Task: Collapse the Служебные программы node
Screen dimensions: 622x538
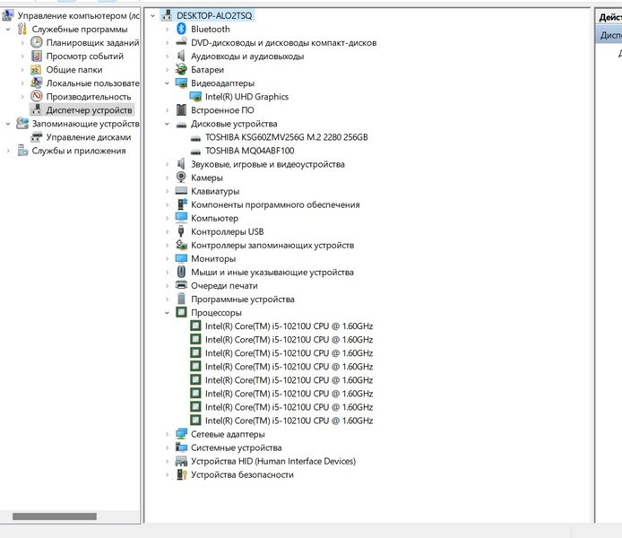Action: click(8, 30)
